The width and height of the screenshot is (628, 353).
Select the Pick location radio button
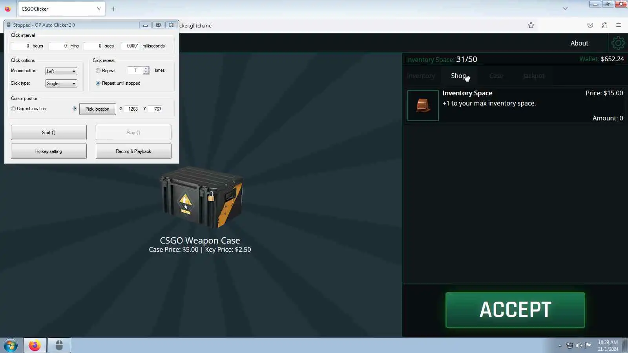(75, 109)
